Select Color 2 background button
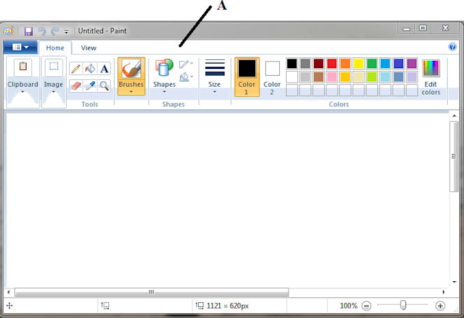 272,76
